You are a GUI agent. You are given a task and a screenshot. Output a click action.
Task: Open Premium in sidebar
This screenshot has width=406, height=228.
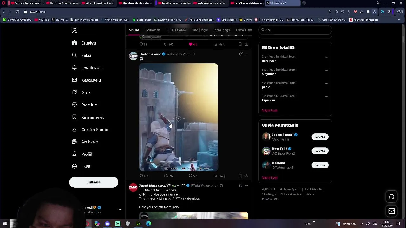pyautogui.click(x=85, y=105)
